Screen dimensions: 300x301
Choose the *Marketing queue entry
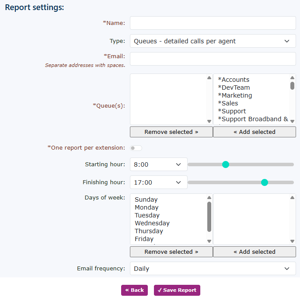pos(235,95)
